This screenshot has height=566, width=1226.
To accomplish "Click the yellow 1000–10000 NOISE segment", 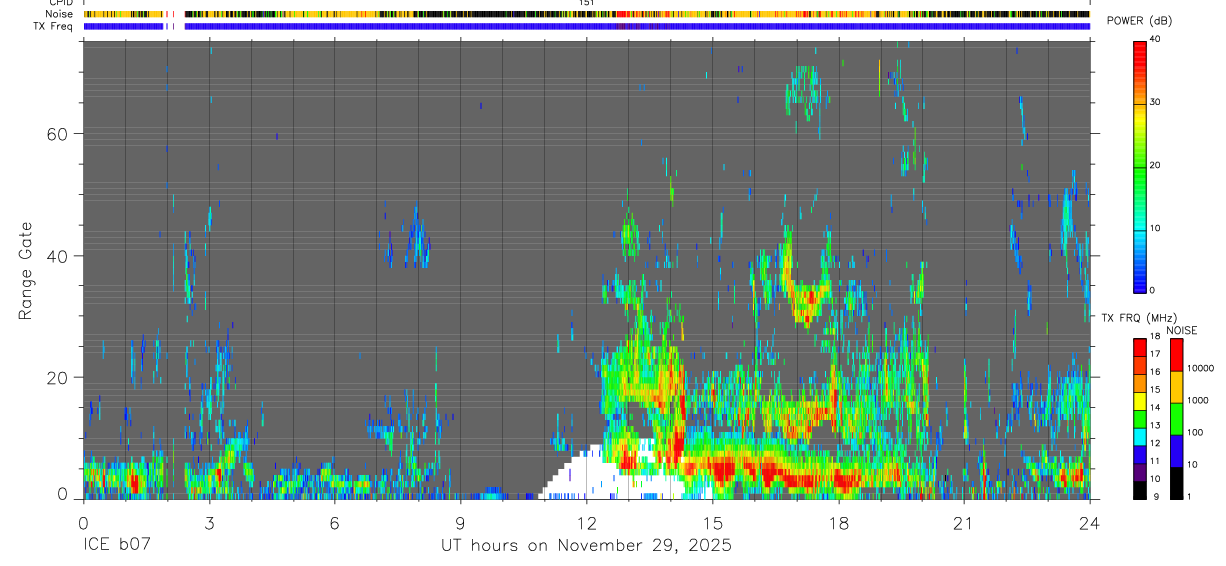I will click(1176, 386).
